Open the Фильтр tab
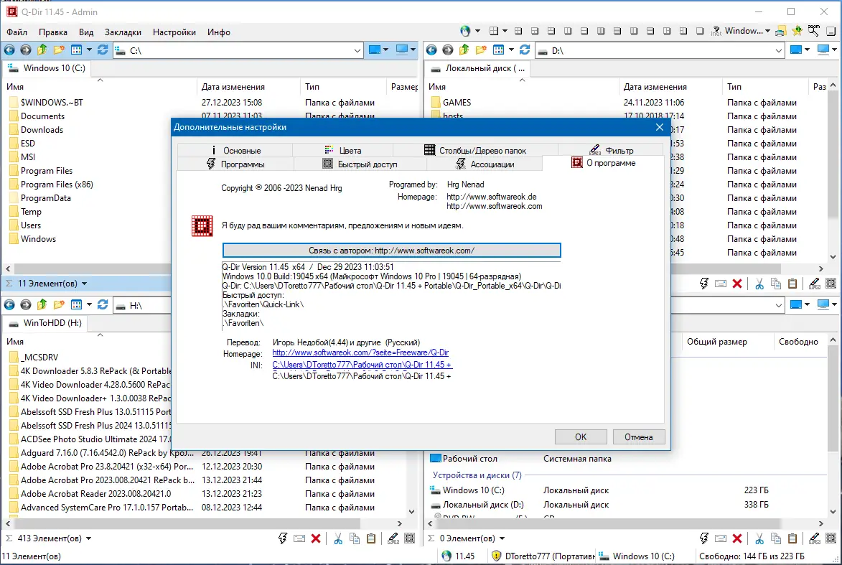 point(611,150)
